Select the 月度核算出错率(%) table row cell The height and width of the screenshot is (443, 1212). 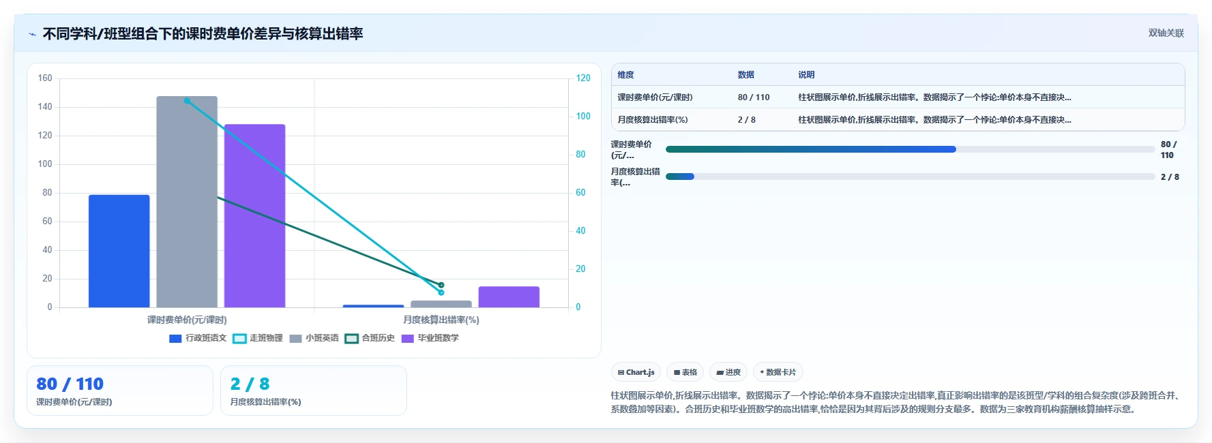pos(652,120)
